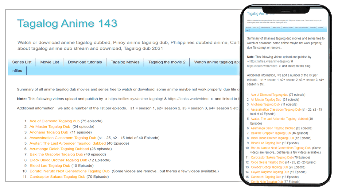338x190 pixels.
Task: Open Tagalog Movies tab on desktop page
Action: pyautogui.click(x=125, y=62)
